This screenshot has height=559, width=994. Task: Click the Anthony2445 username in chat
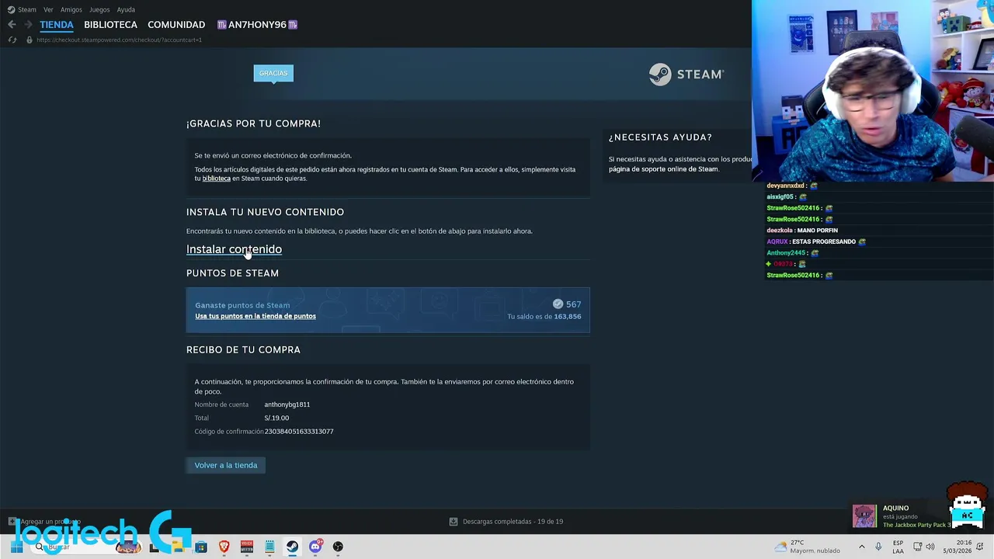(786, 253)
